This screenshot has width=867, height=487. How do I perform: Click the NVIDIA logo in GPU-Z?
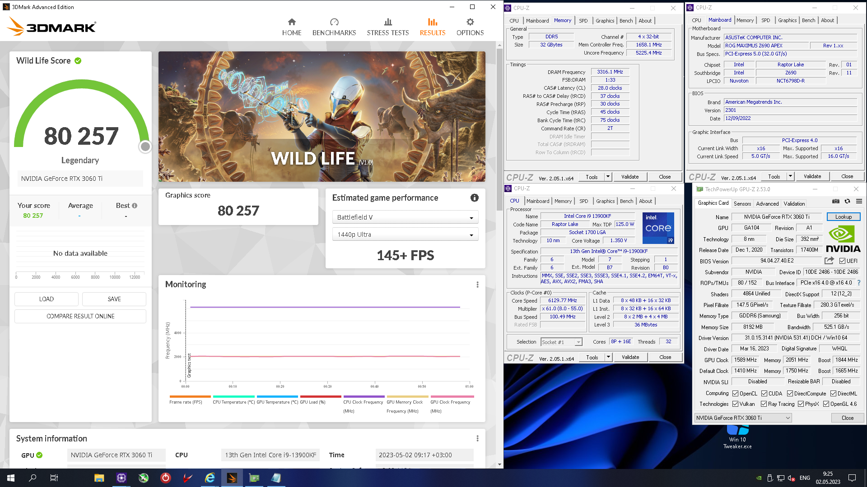[x=843, y=239]
